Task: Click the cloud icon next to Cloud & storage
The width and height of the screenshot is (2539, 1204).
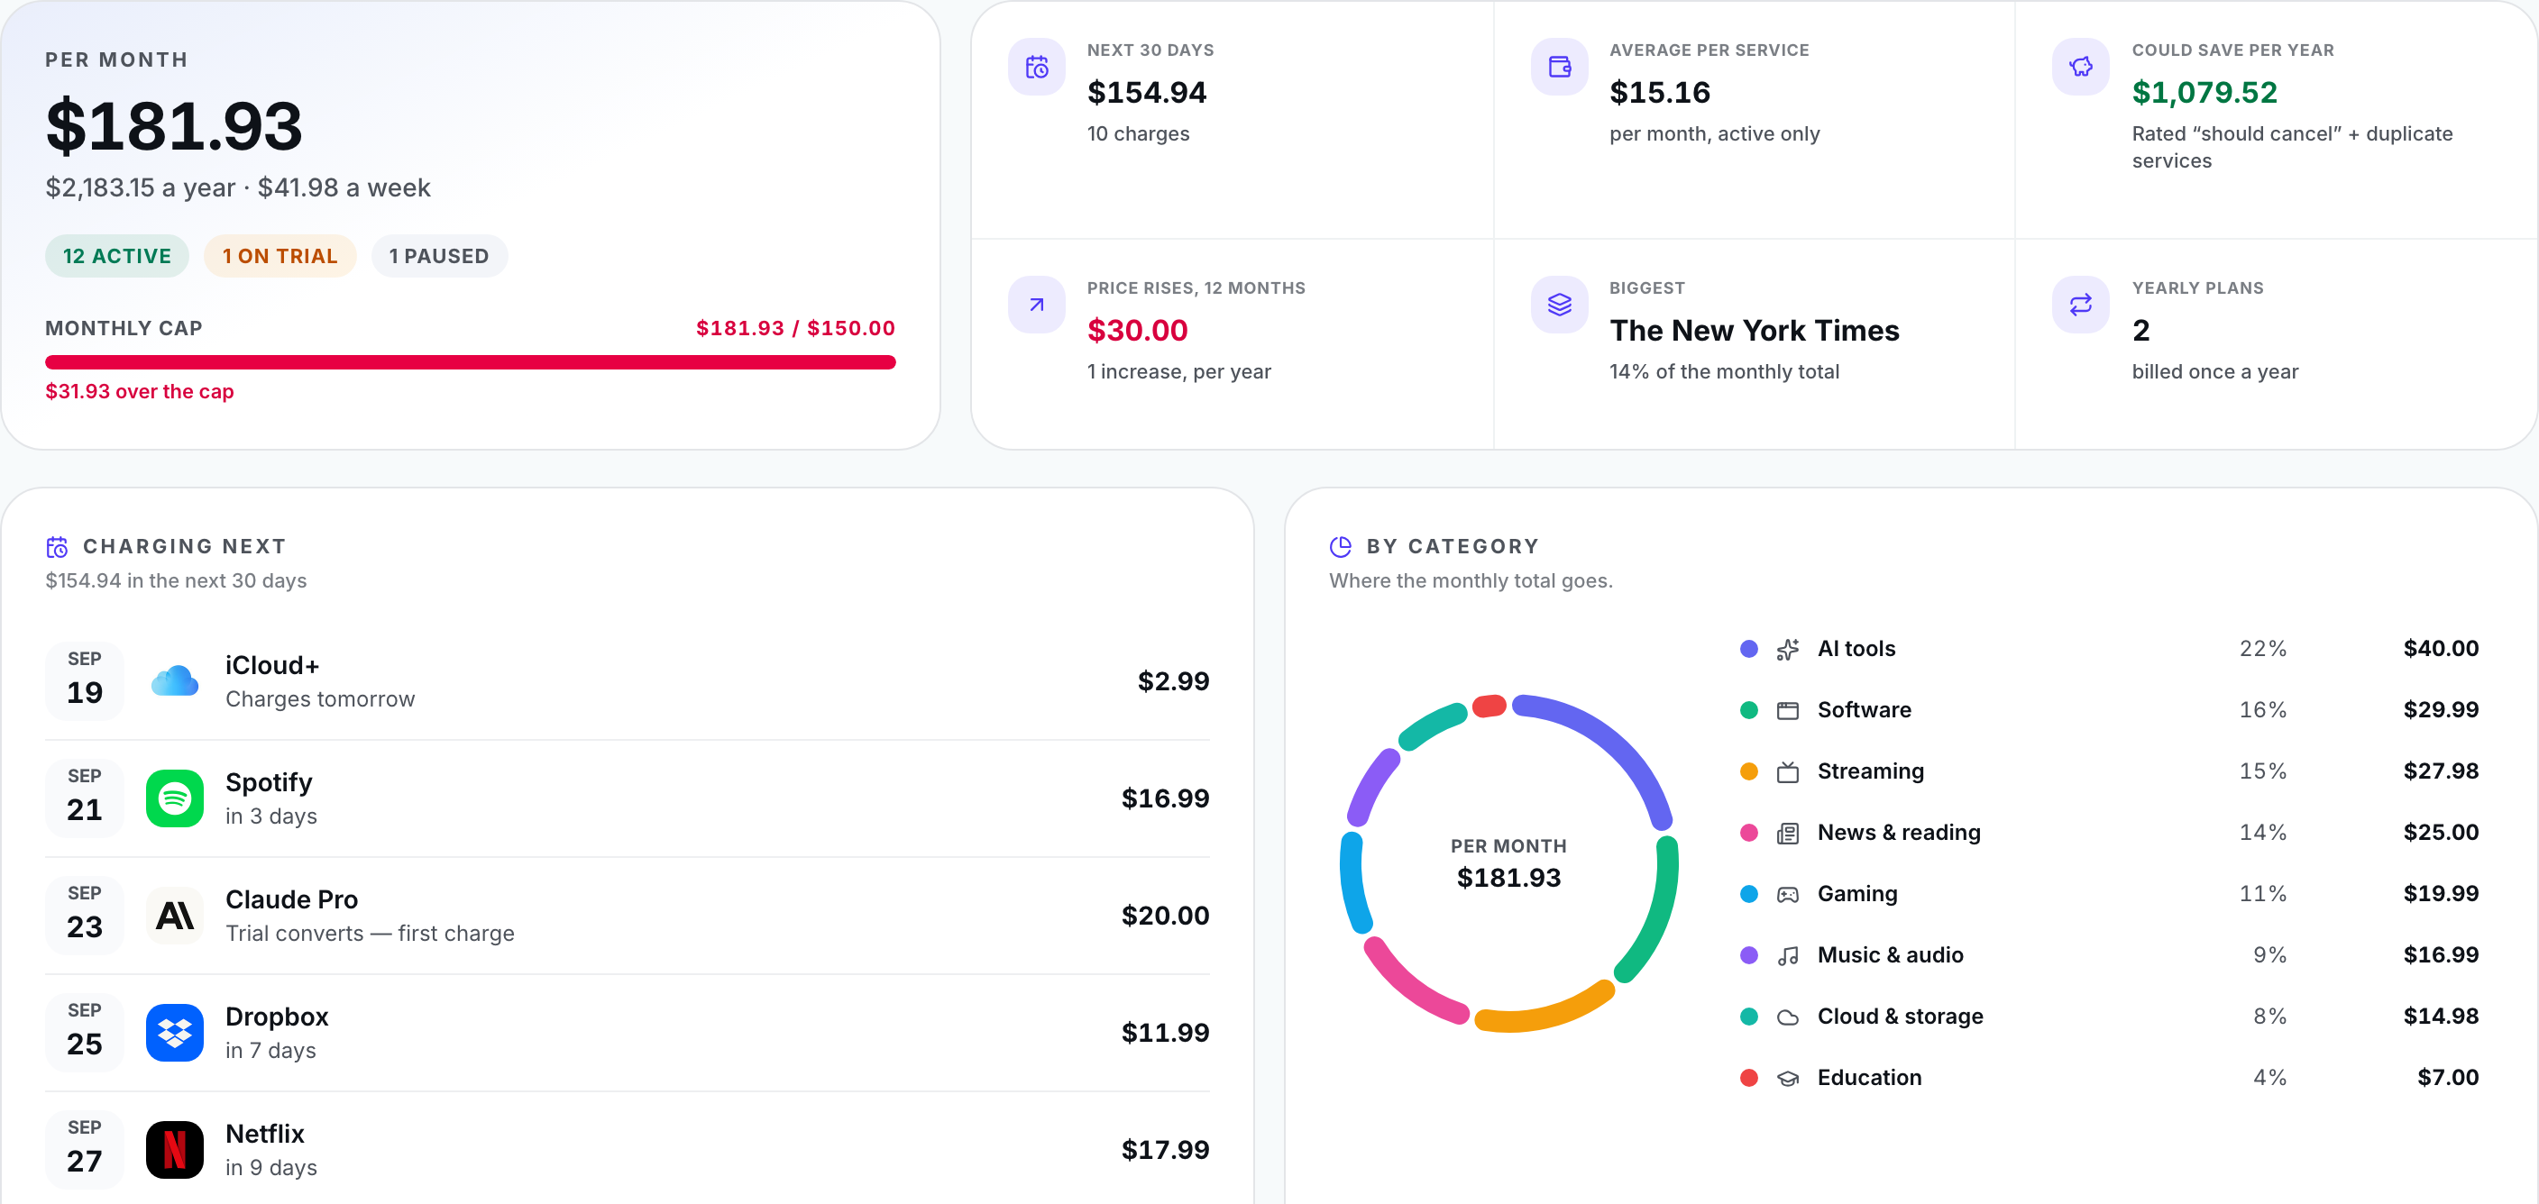Action: tap(1788, 1017)
